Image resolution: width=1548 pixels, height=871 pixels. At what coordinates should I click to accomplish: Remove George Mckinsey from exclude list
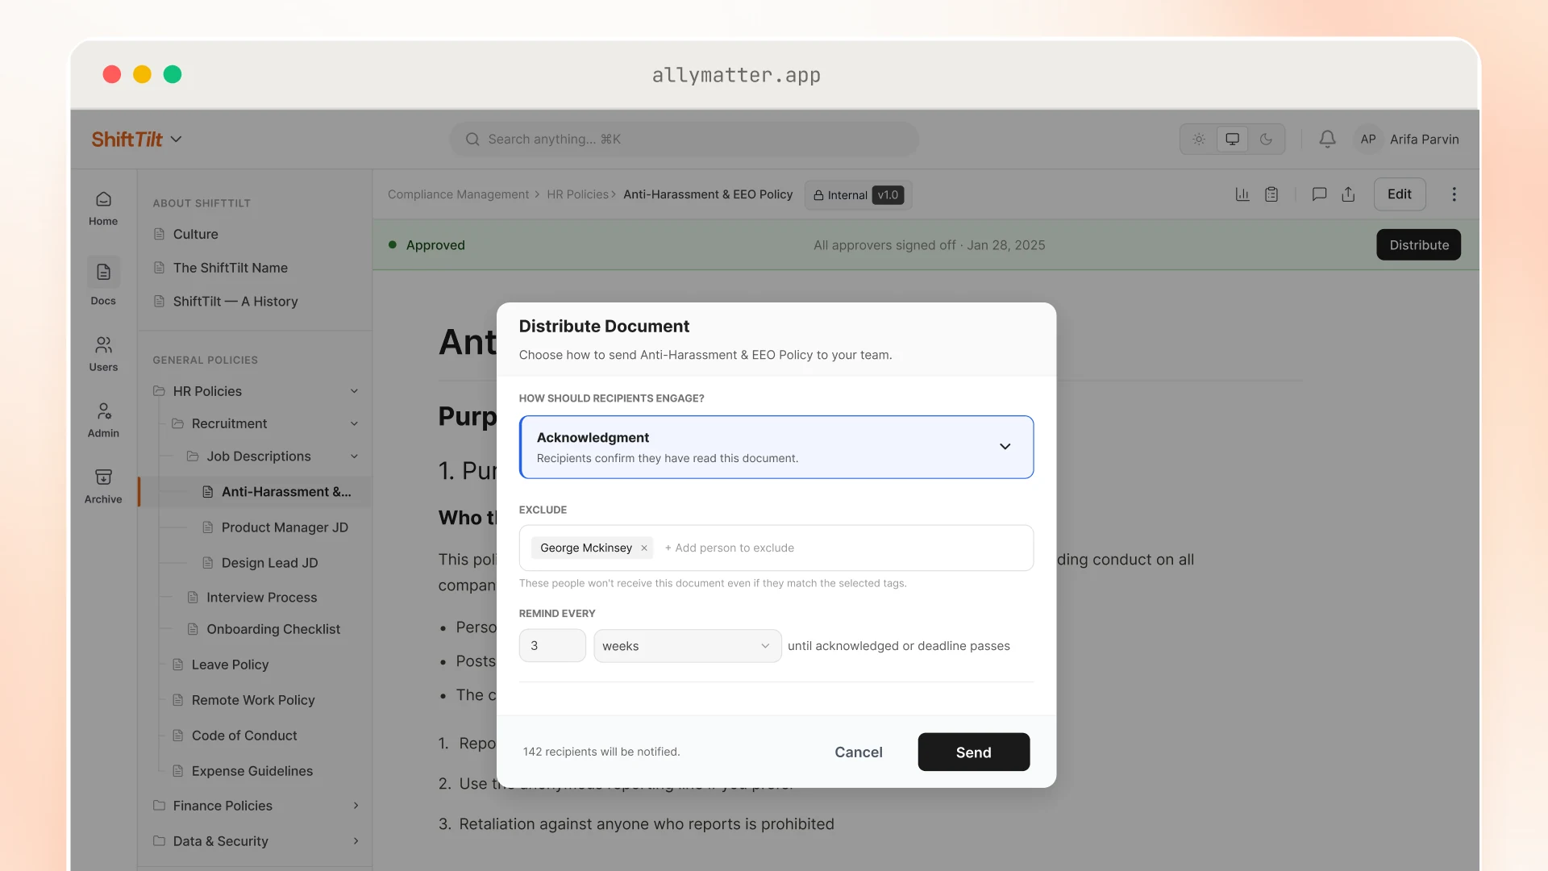point(644,548)
